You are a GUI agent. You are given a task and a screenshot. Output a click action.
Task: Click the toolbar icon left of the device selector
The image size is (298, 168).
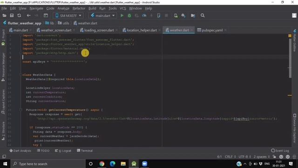pyautogui.click(x=46, y=15)
